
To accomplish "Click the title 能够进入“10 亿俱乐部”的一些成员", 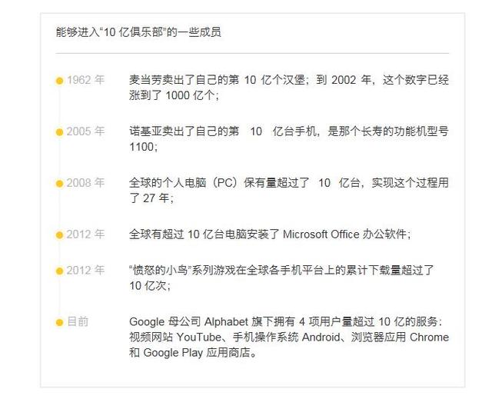I will tap(139, 32).
